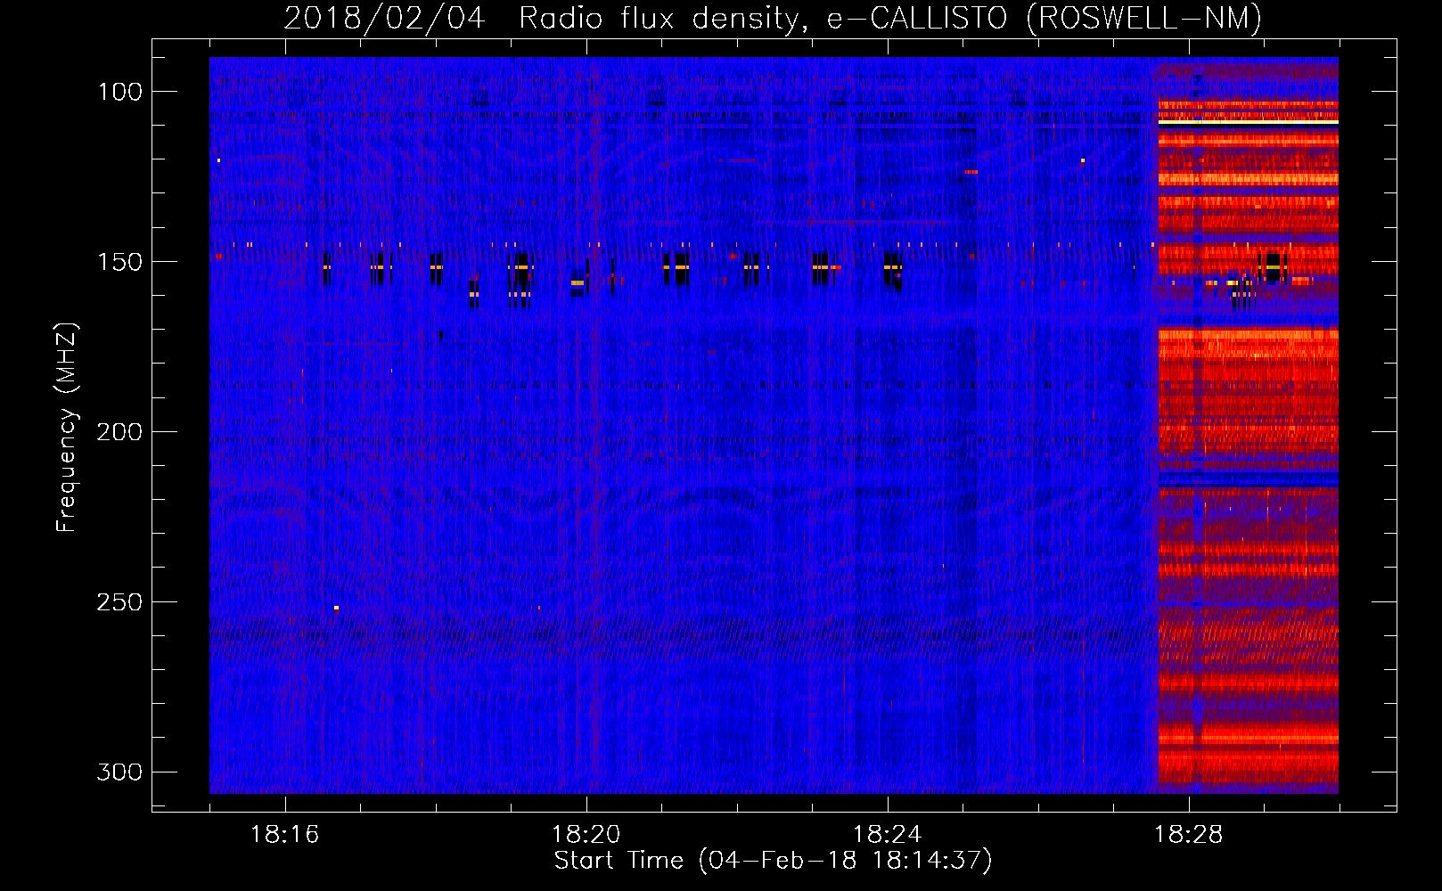The width and height of the screenshot is (1442, 891).
Task: Select the Frequency (MHZ) axis label
Action: (x=67, y=428)
